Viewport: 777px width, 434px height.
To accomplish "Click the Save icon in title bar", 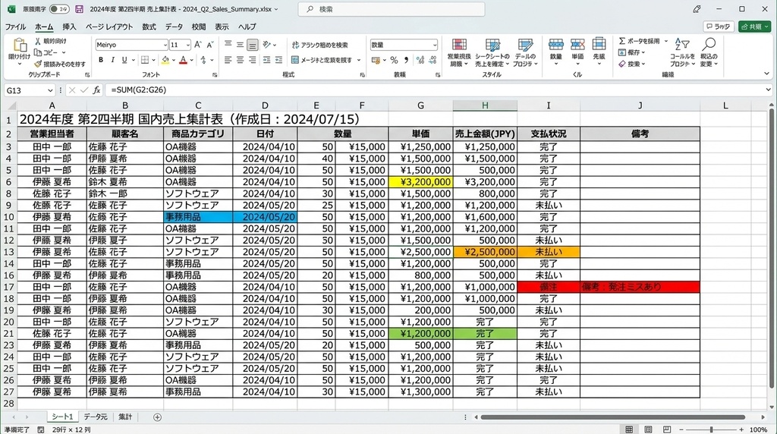I will tap(79, 9).
